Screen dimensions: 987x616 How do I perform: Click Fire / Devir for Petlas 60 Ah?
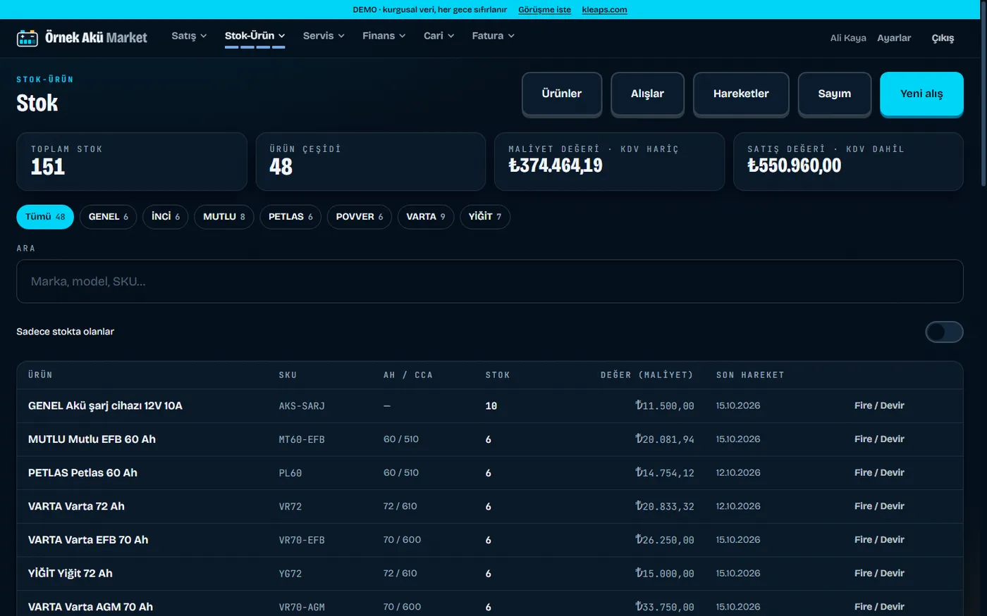[x=879, y=472]
